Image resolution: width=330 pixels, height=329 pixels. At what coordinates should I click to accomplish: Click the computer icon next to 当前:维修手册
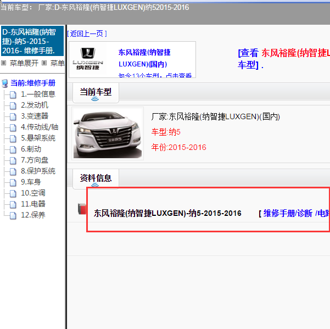tap(4, 83)
